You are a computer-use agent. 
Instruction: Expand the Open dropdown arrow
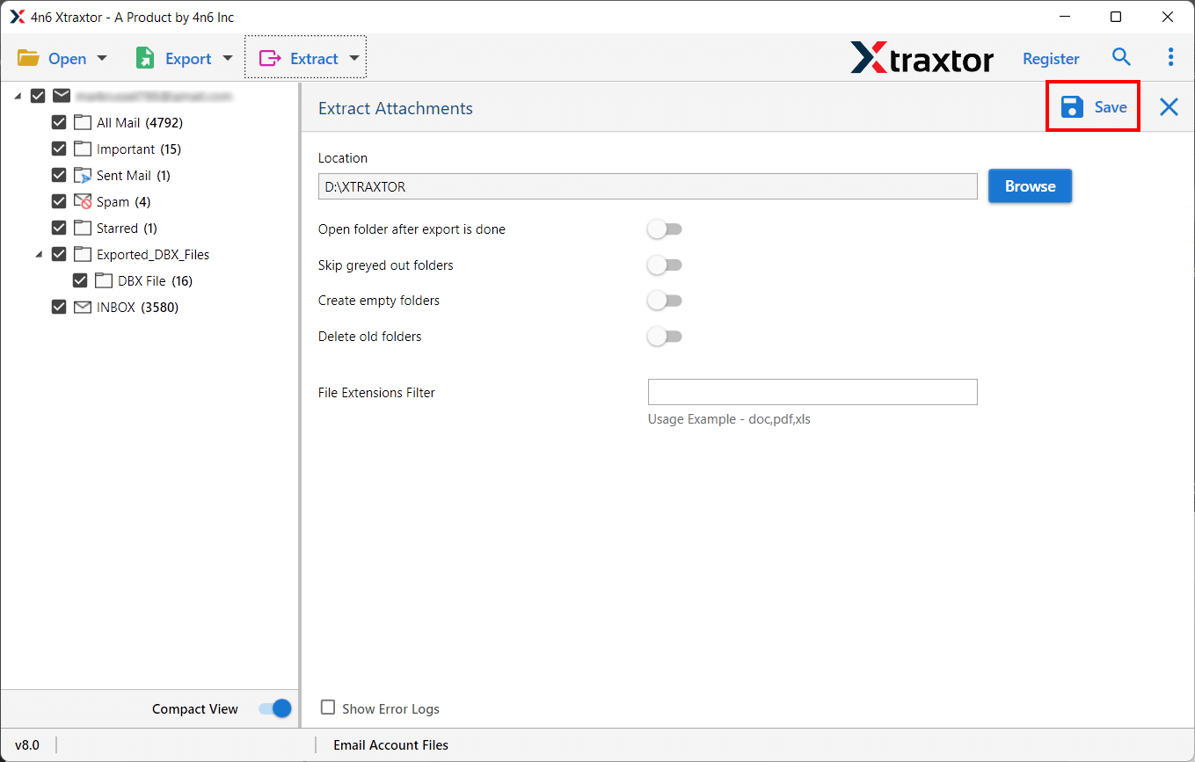pos(102,59)
